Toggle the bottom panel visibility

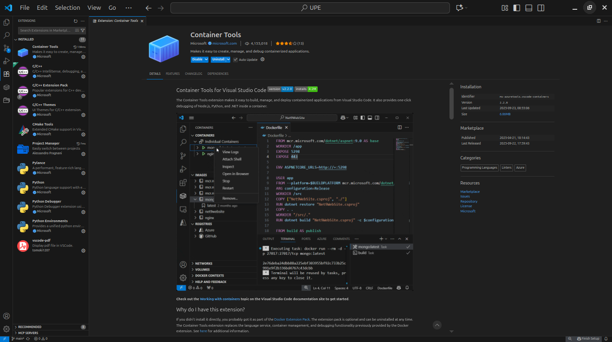528,7
